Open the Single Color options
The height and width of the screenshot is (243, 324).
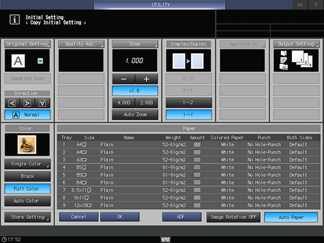pyautogui.click(x=28, y=164)
